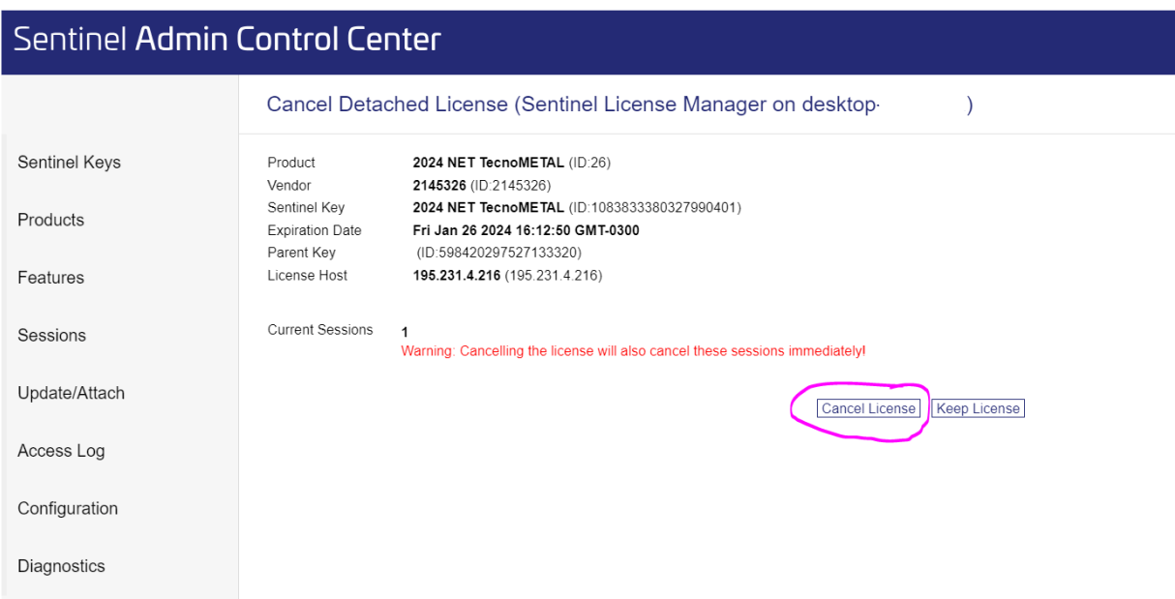Open the Sentinel Keys page
Viewport: 1175px width, 599px height.
point(69,163)
